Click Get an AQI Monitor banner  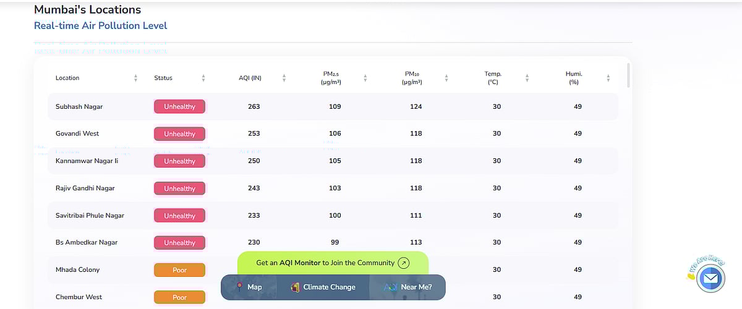click(325, 263)
